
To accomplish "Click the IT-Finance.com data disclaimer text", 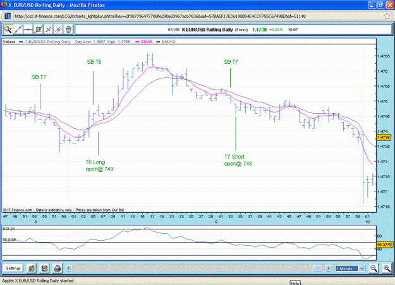I will (63, 210).
